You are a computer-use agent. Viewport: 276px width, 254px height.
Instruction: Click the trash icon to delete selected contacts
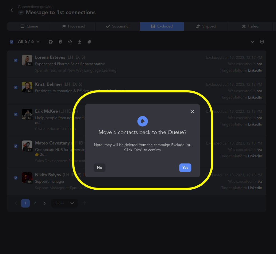point(60,42)
